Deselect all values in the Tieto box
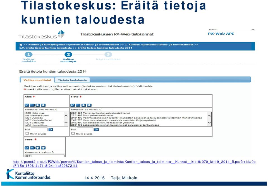268x186 pixels. [x=78, y=105]
